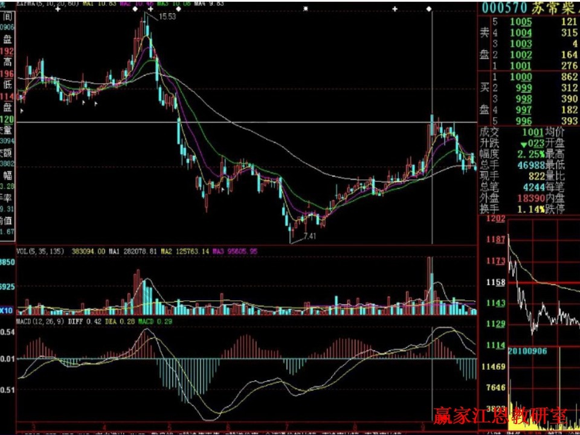Click the sell-2 price 1002
Image resolution: width=580 pixels, height=435 pixels.
point(521,55)
